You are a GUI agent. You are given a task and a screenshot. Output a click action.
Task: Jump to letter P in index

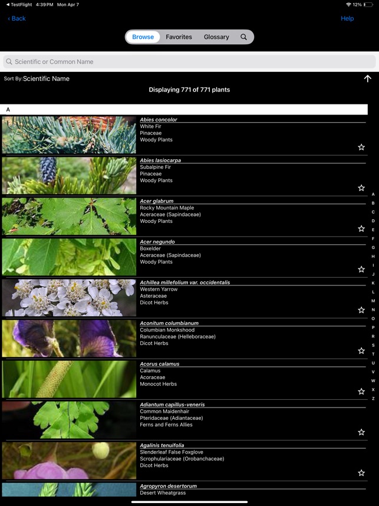pos(373,327)
